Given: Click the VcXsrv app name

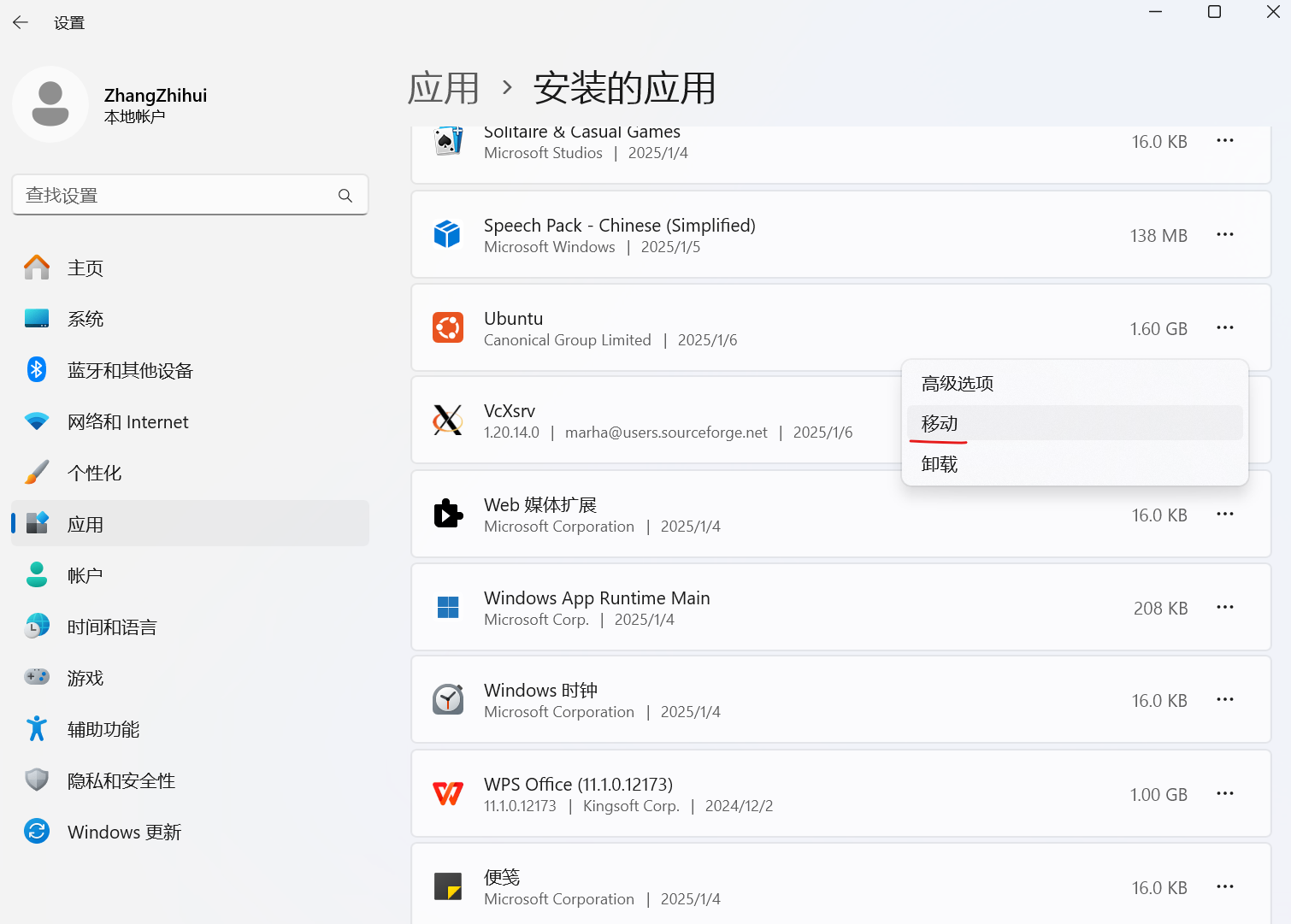Looking at the screenshot, I should click(x=510, y=410).
